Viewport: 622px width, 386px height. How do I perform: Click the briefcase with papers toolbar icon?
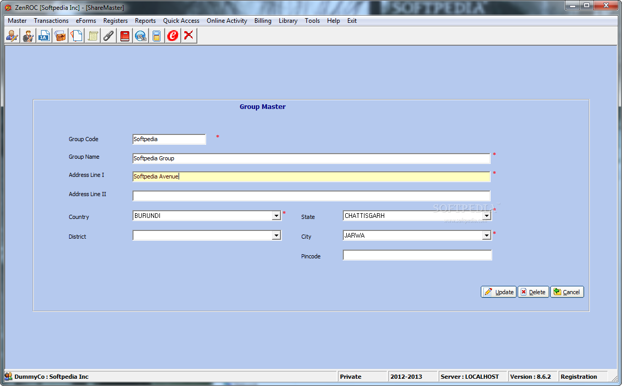(x=60, y=36)
